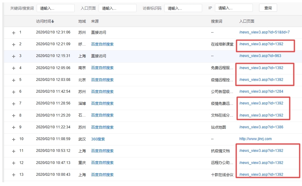
Task: Click the 查询 search button
Action: pyautogui.click(x=267, y=7)
